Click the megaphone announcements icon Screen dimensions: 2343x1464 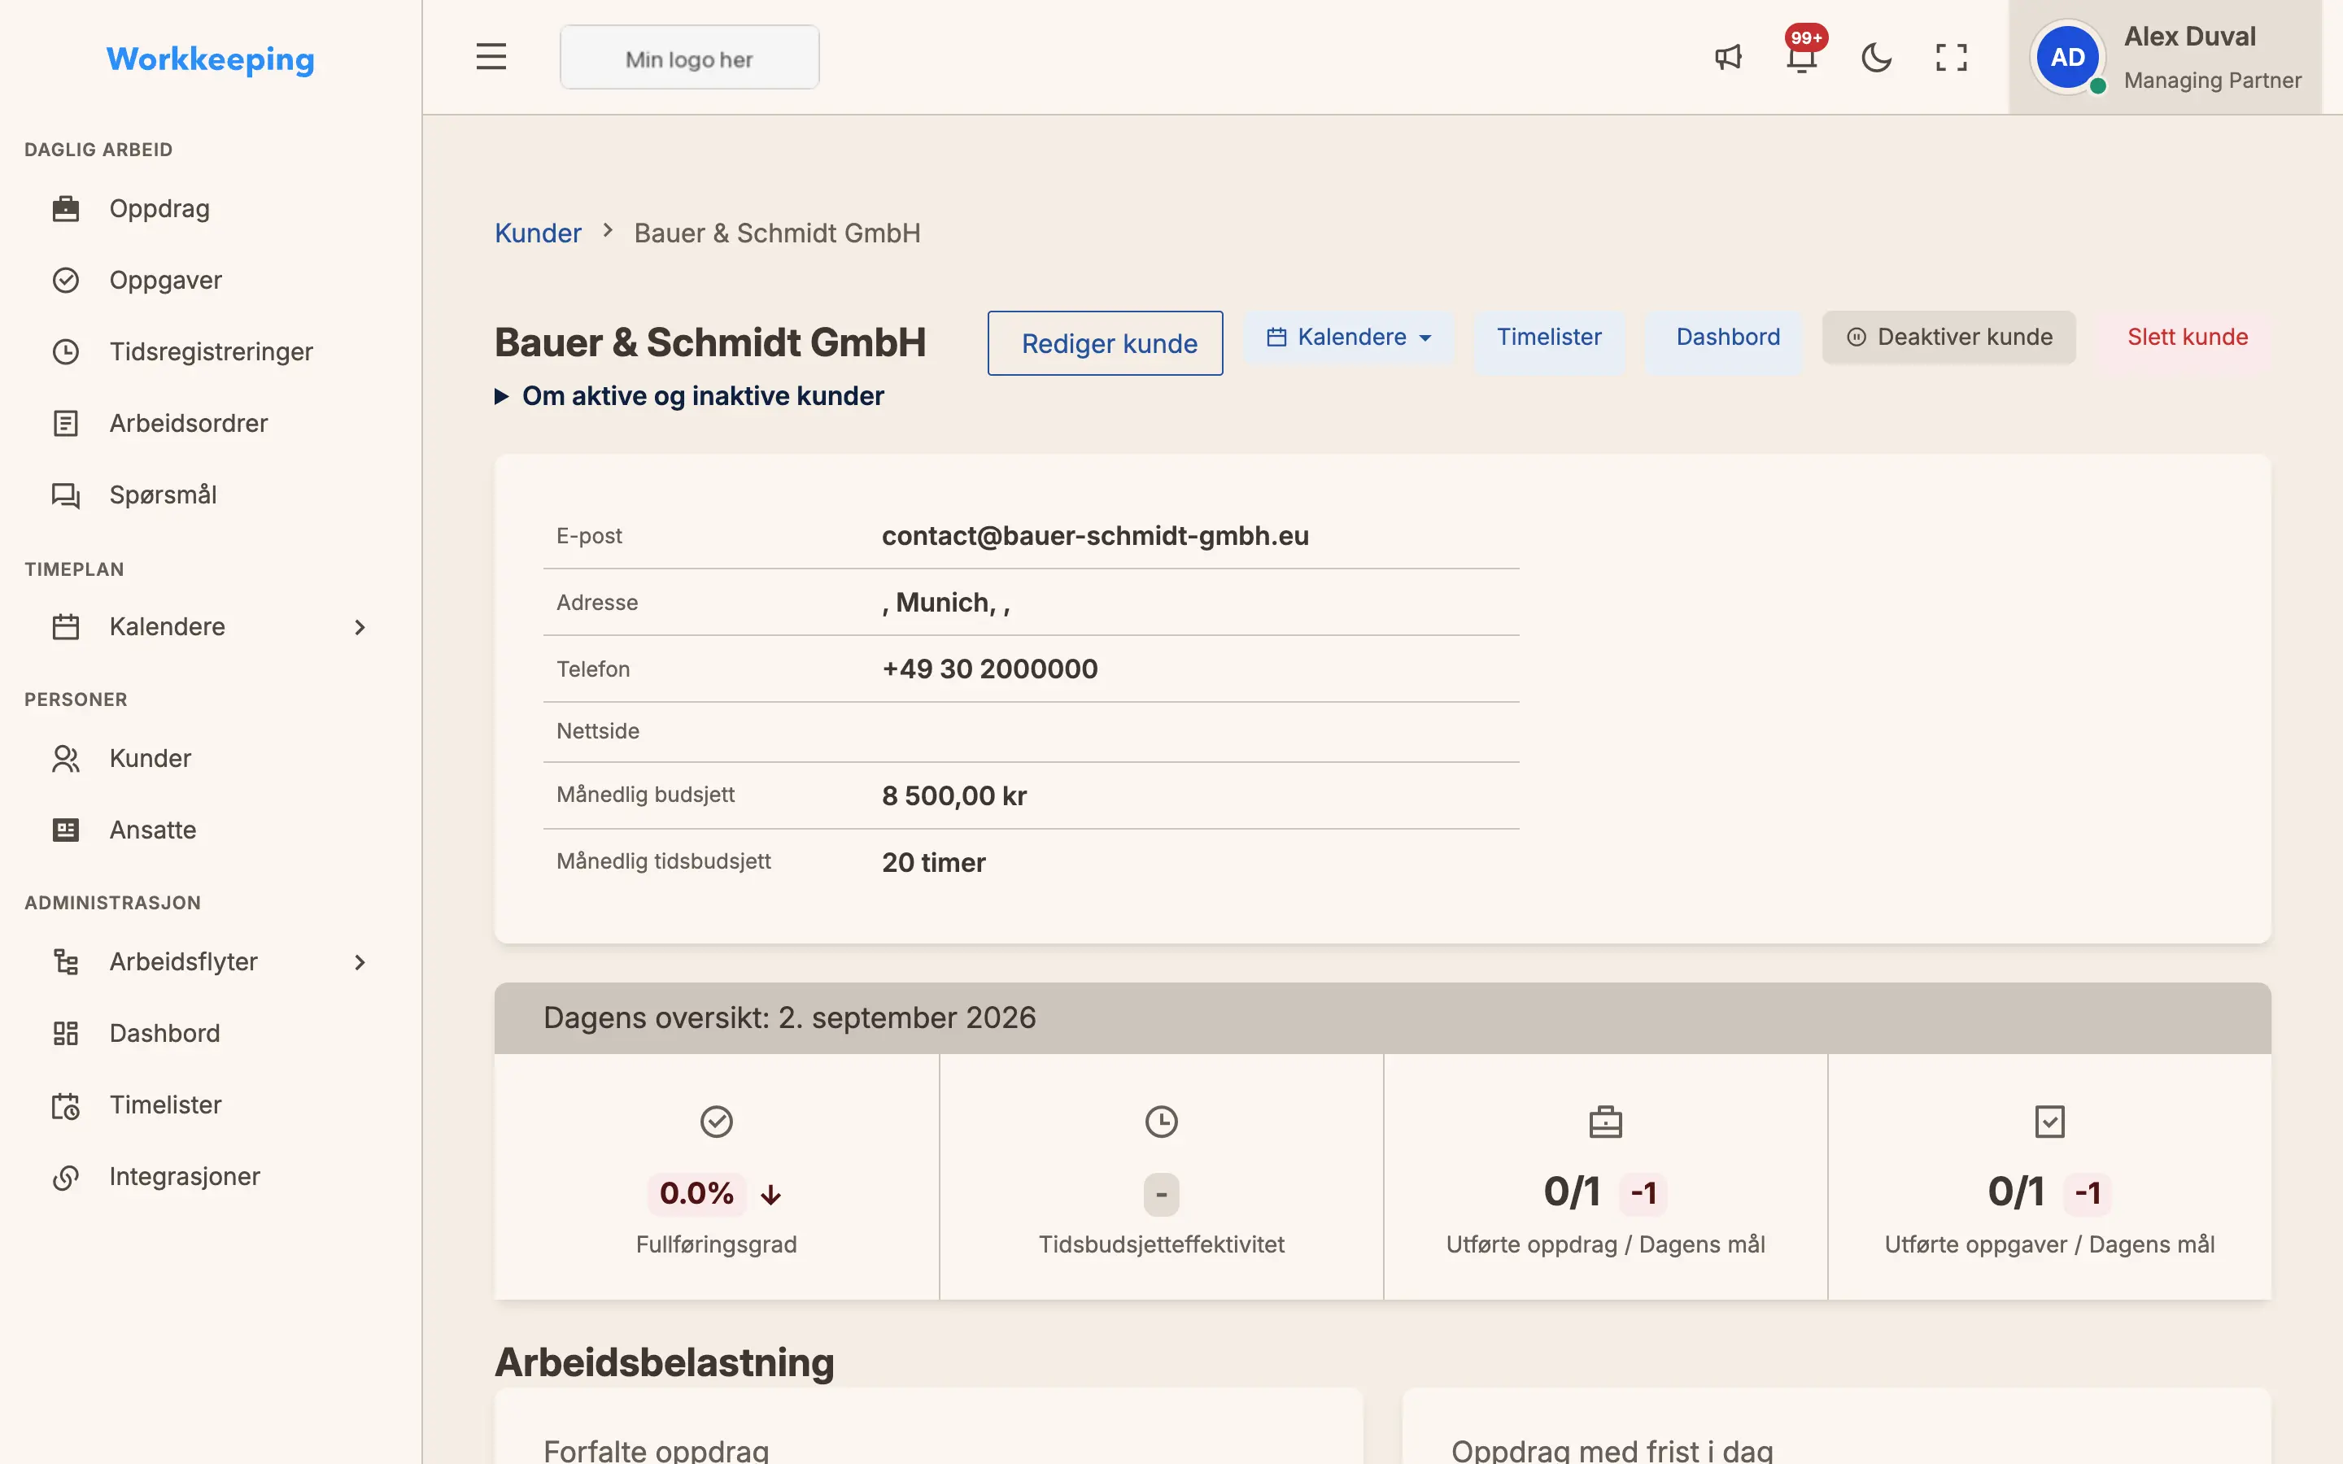pos(1728,57)
